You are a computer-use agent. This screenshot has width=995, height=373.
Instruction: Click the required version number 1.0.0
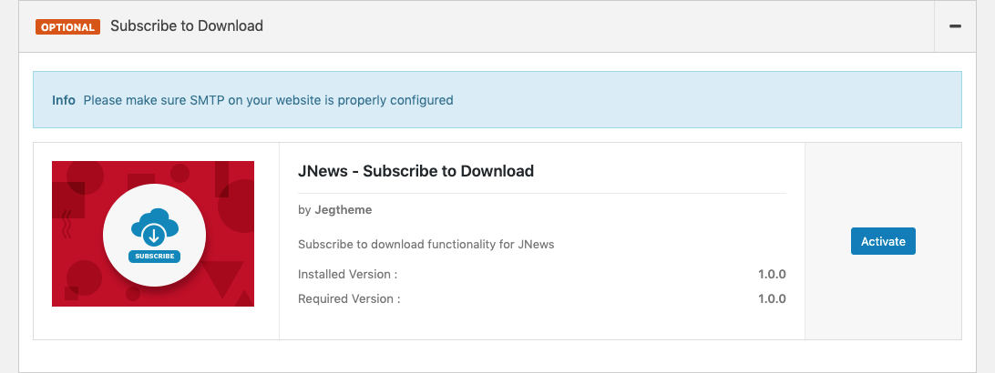tap(771, 298)
